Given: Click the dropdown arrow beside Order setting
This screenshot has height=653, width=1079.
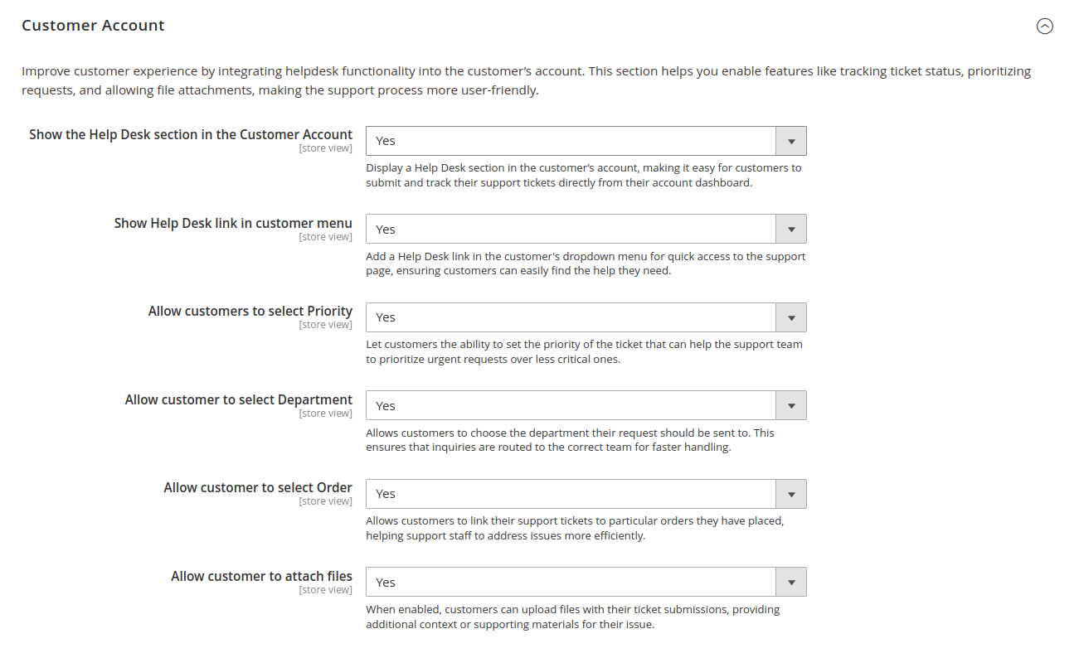Looking at the screenshot, I should (x=791, y=493).
